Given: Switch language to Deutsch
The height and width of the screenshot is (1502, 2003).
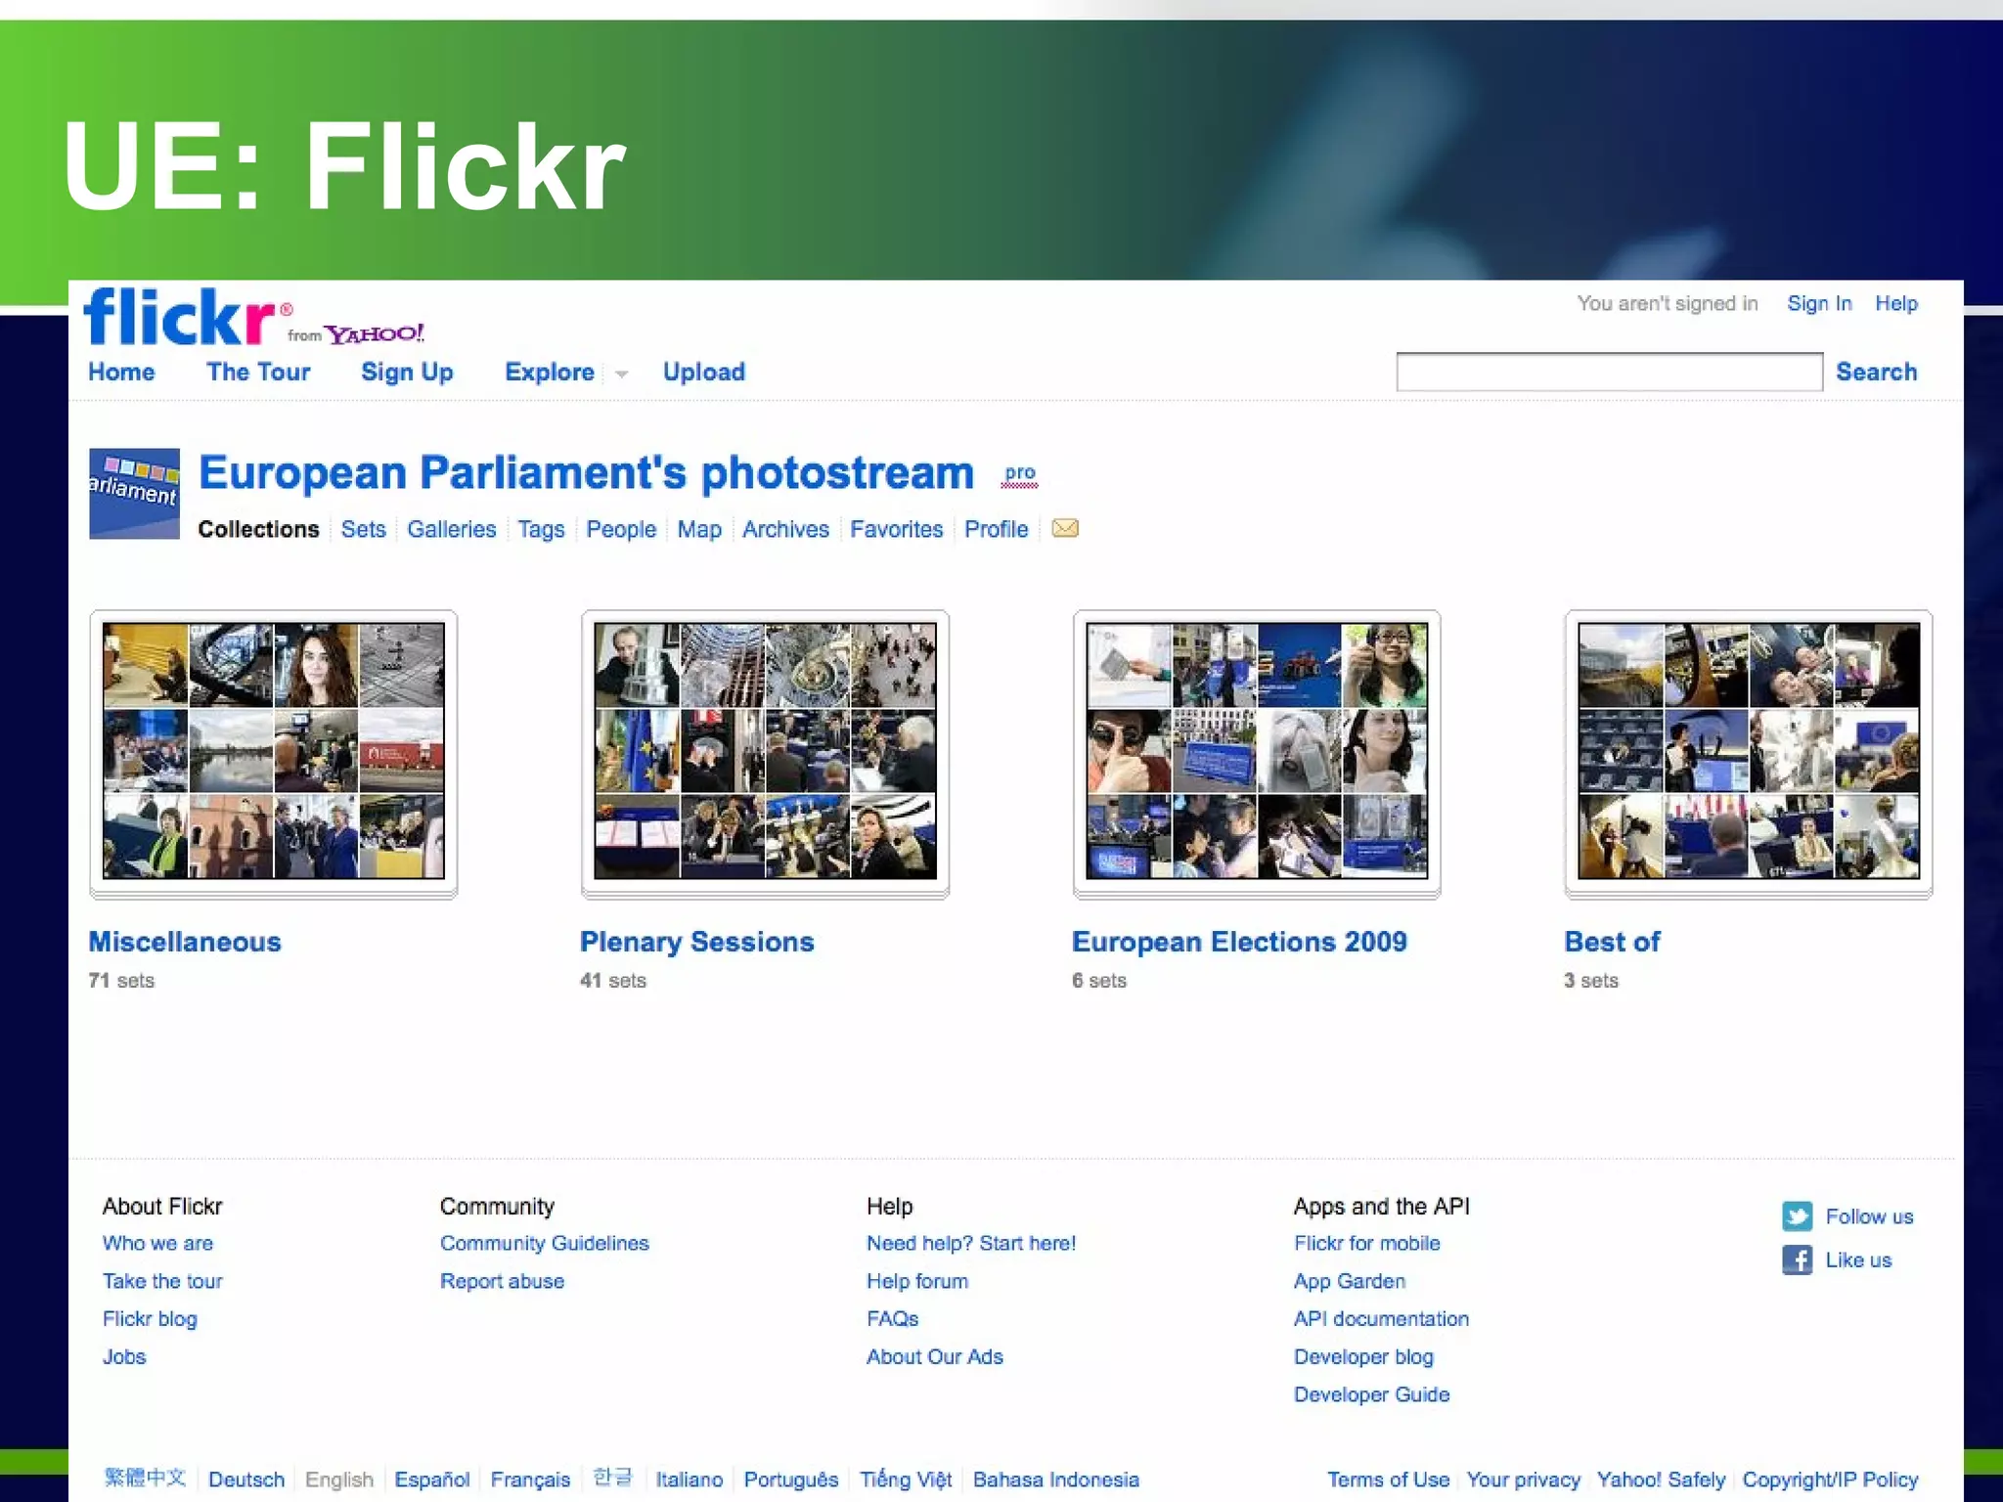Looking at the screenshot, I should [x=246, y=1480].
